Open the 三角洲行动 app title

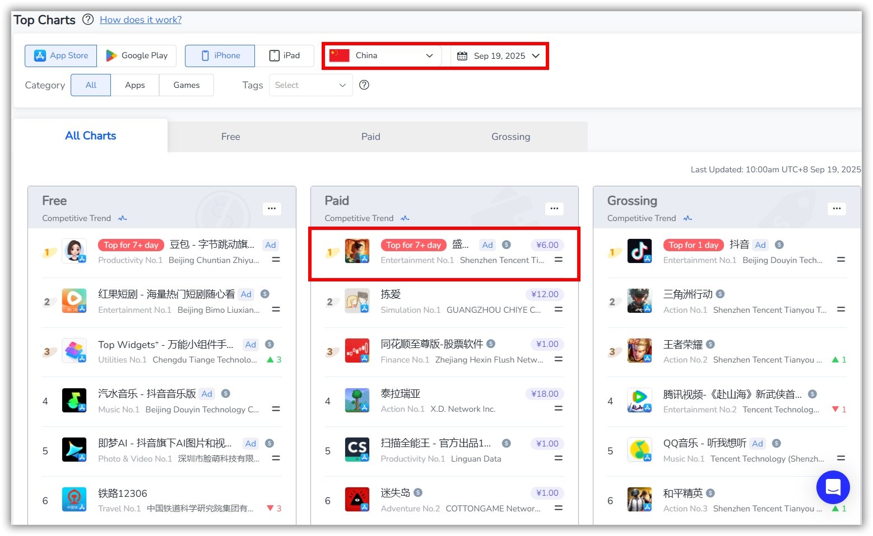[688, 294]
